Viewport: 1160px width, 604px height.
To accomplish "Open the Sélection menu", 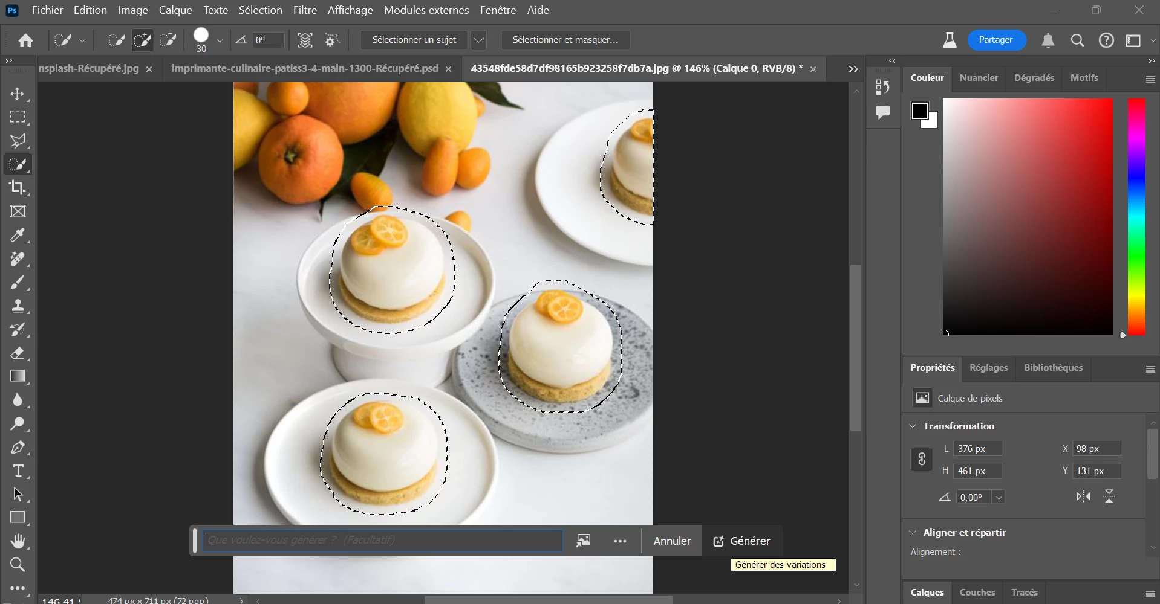I will click(x=261, y=10).
